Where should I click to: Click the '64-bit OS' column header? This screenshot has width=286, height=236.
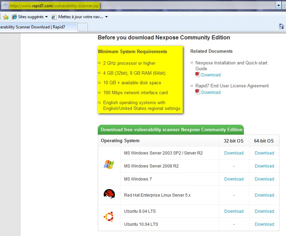point(264,141)
